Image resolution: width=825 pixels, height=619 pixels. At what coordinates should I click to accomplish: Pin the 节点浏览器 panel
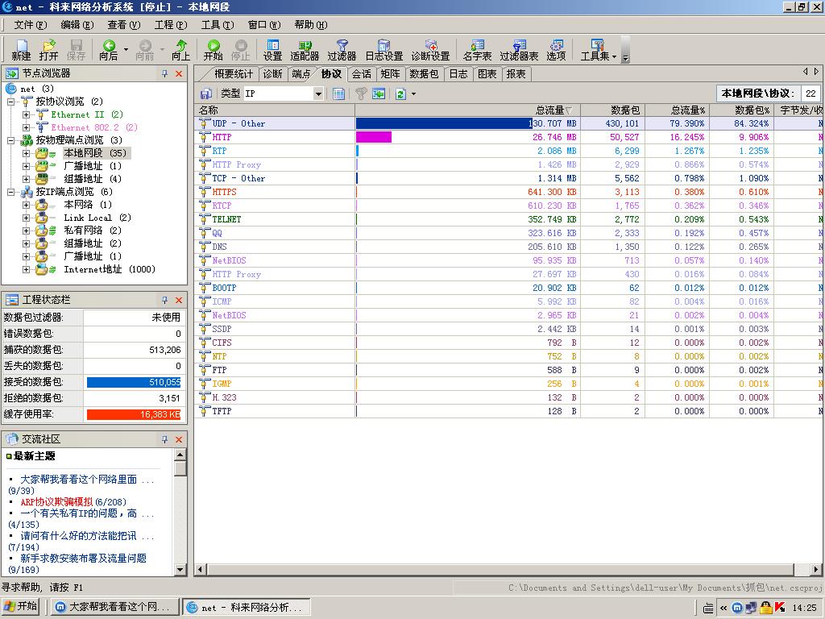[164, 73]
